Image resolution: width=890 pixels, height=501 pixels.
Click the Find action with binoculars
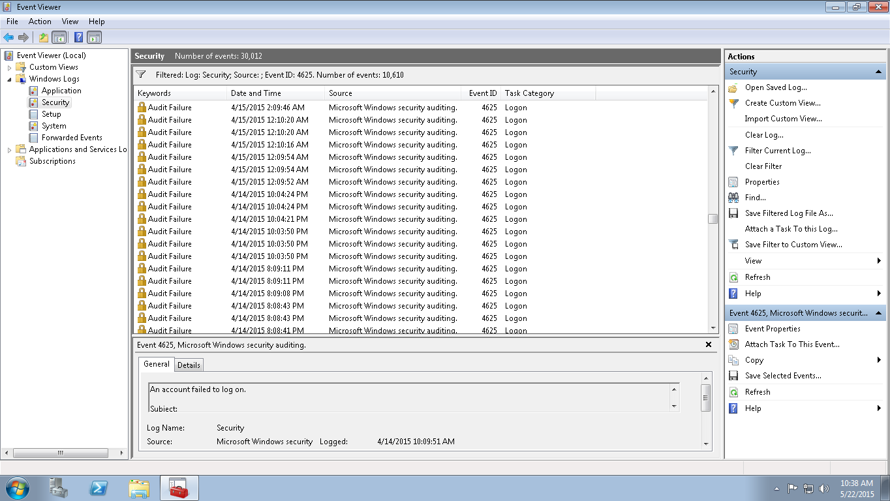coord(756,198)
